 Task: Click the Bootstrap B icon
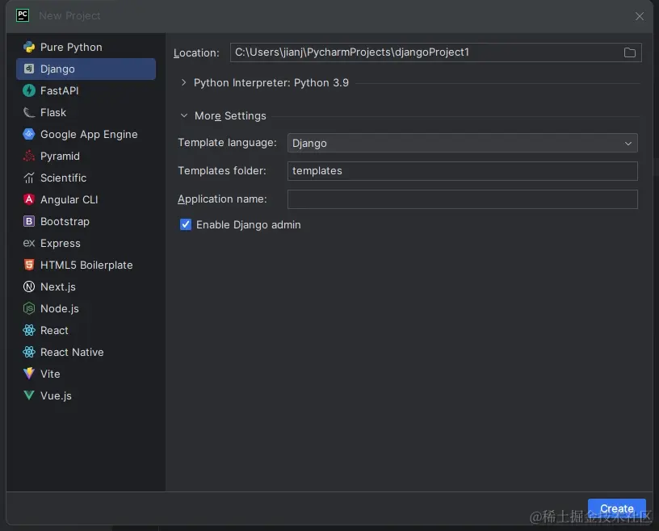[29, 221]
